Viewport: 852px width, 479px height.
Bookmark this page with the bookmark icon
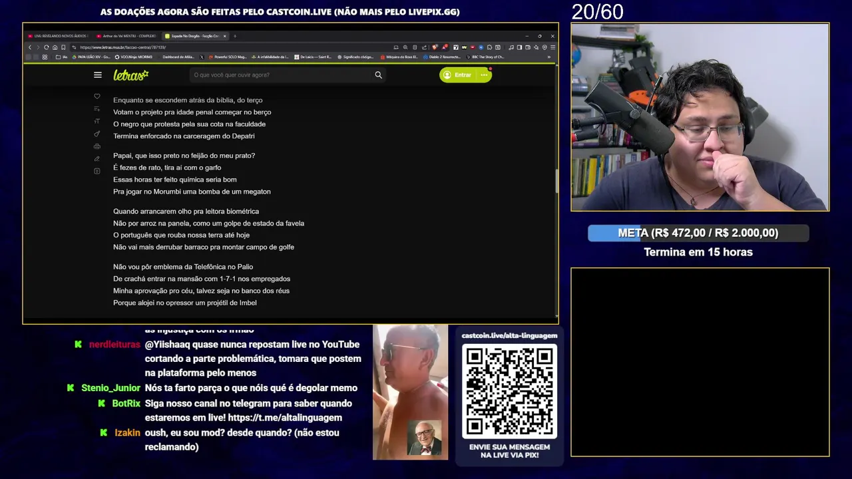tap(63, 47)
